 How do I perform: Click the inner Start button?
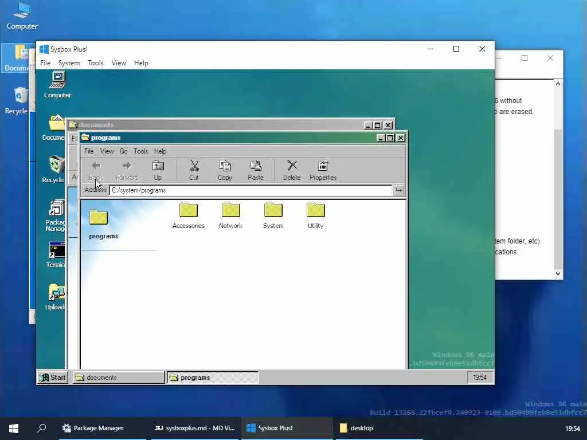point(53,377)
